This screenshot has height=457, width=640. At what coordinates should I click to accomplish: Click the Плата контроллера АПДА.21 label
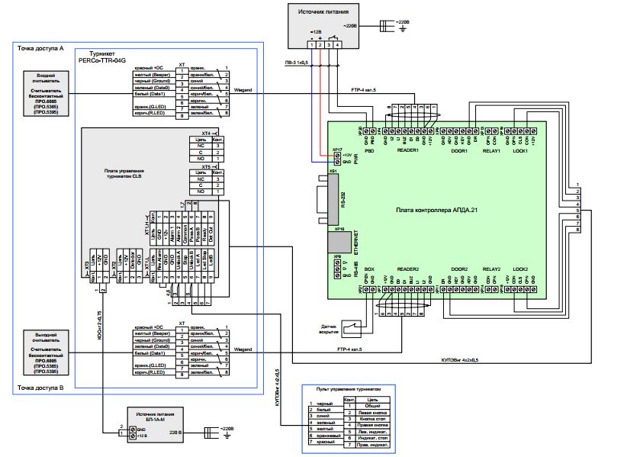436,210
